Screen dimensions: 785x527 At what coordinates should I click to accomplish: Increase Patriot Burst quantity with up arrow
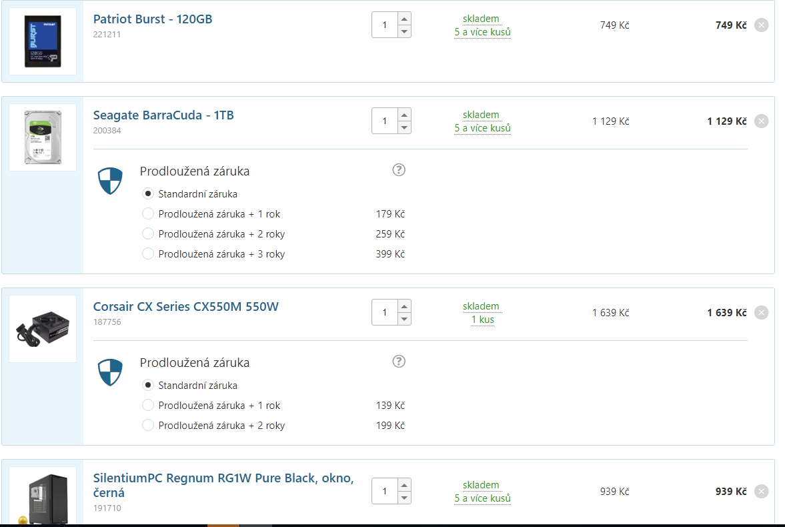pos(404,19)
